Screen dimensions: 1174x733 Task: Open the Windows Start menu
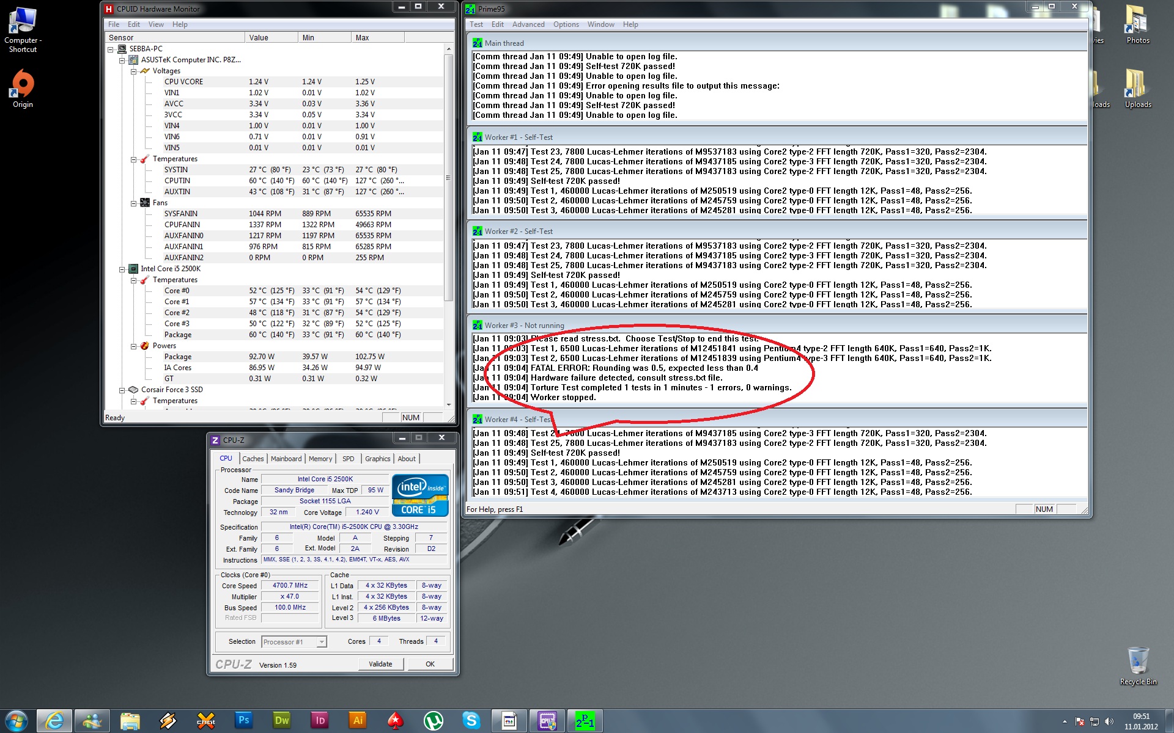tap(16, 721)
